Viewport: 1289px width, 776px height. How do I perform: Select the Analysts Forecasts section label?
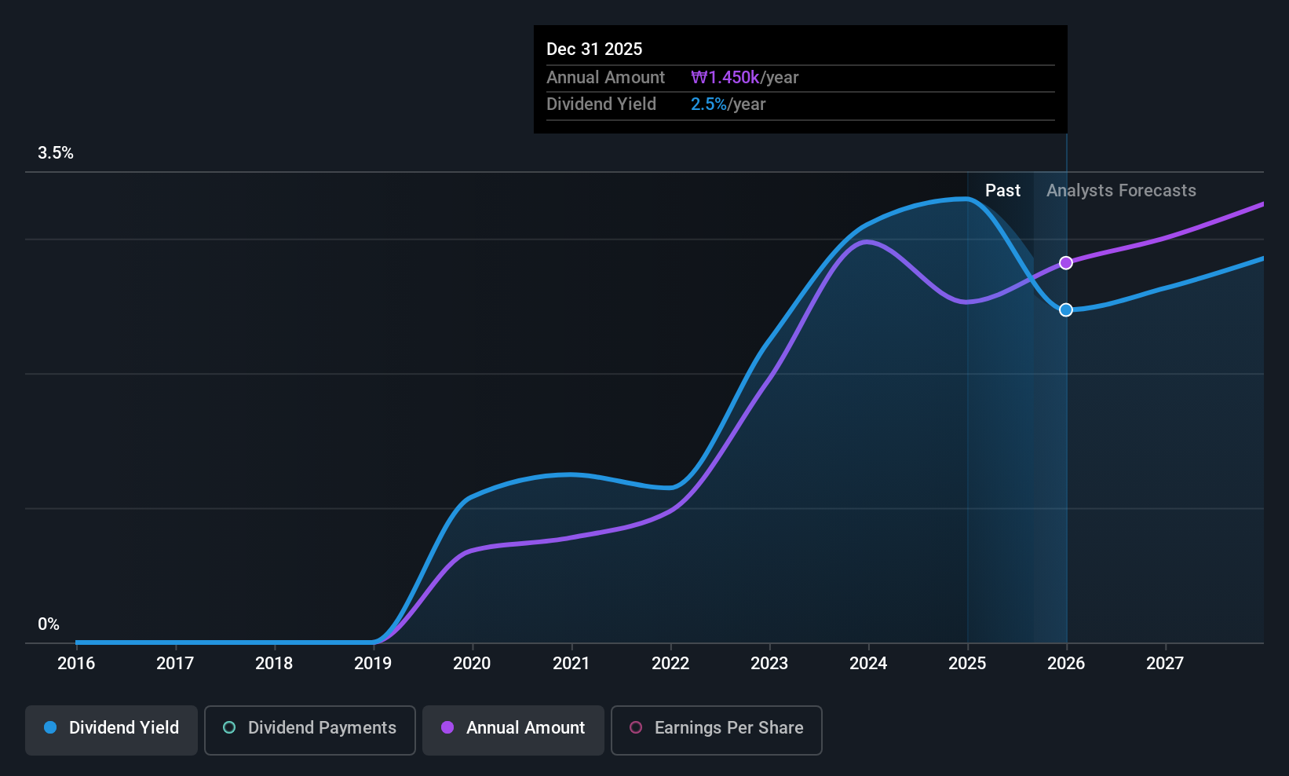[x=1121, y=191]
